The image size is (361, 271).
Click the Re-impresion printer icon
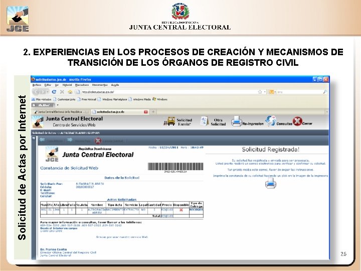coord(236,121)
